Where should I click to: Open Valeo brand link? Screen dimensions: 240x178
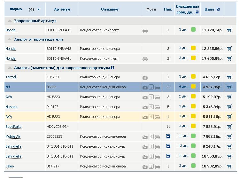click(x=10, y=166)
